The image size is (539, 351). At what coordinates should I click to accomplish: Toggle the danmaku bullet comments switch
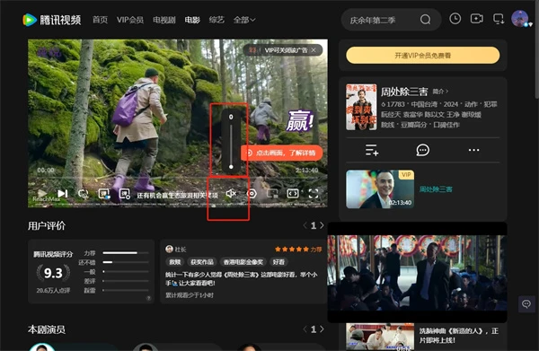tap(104, 194)
